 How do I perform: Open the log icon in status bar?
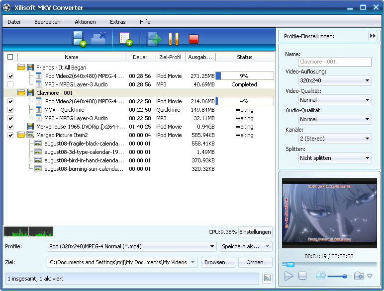tap(267, 279)
